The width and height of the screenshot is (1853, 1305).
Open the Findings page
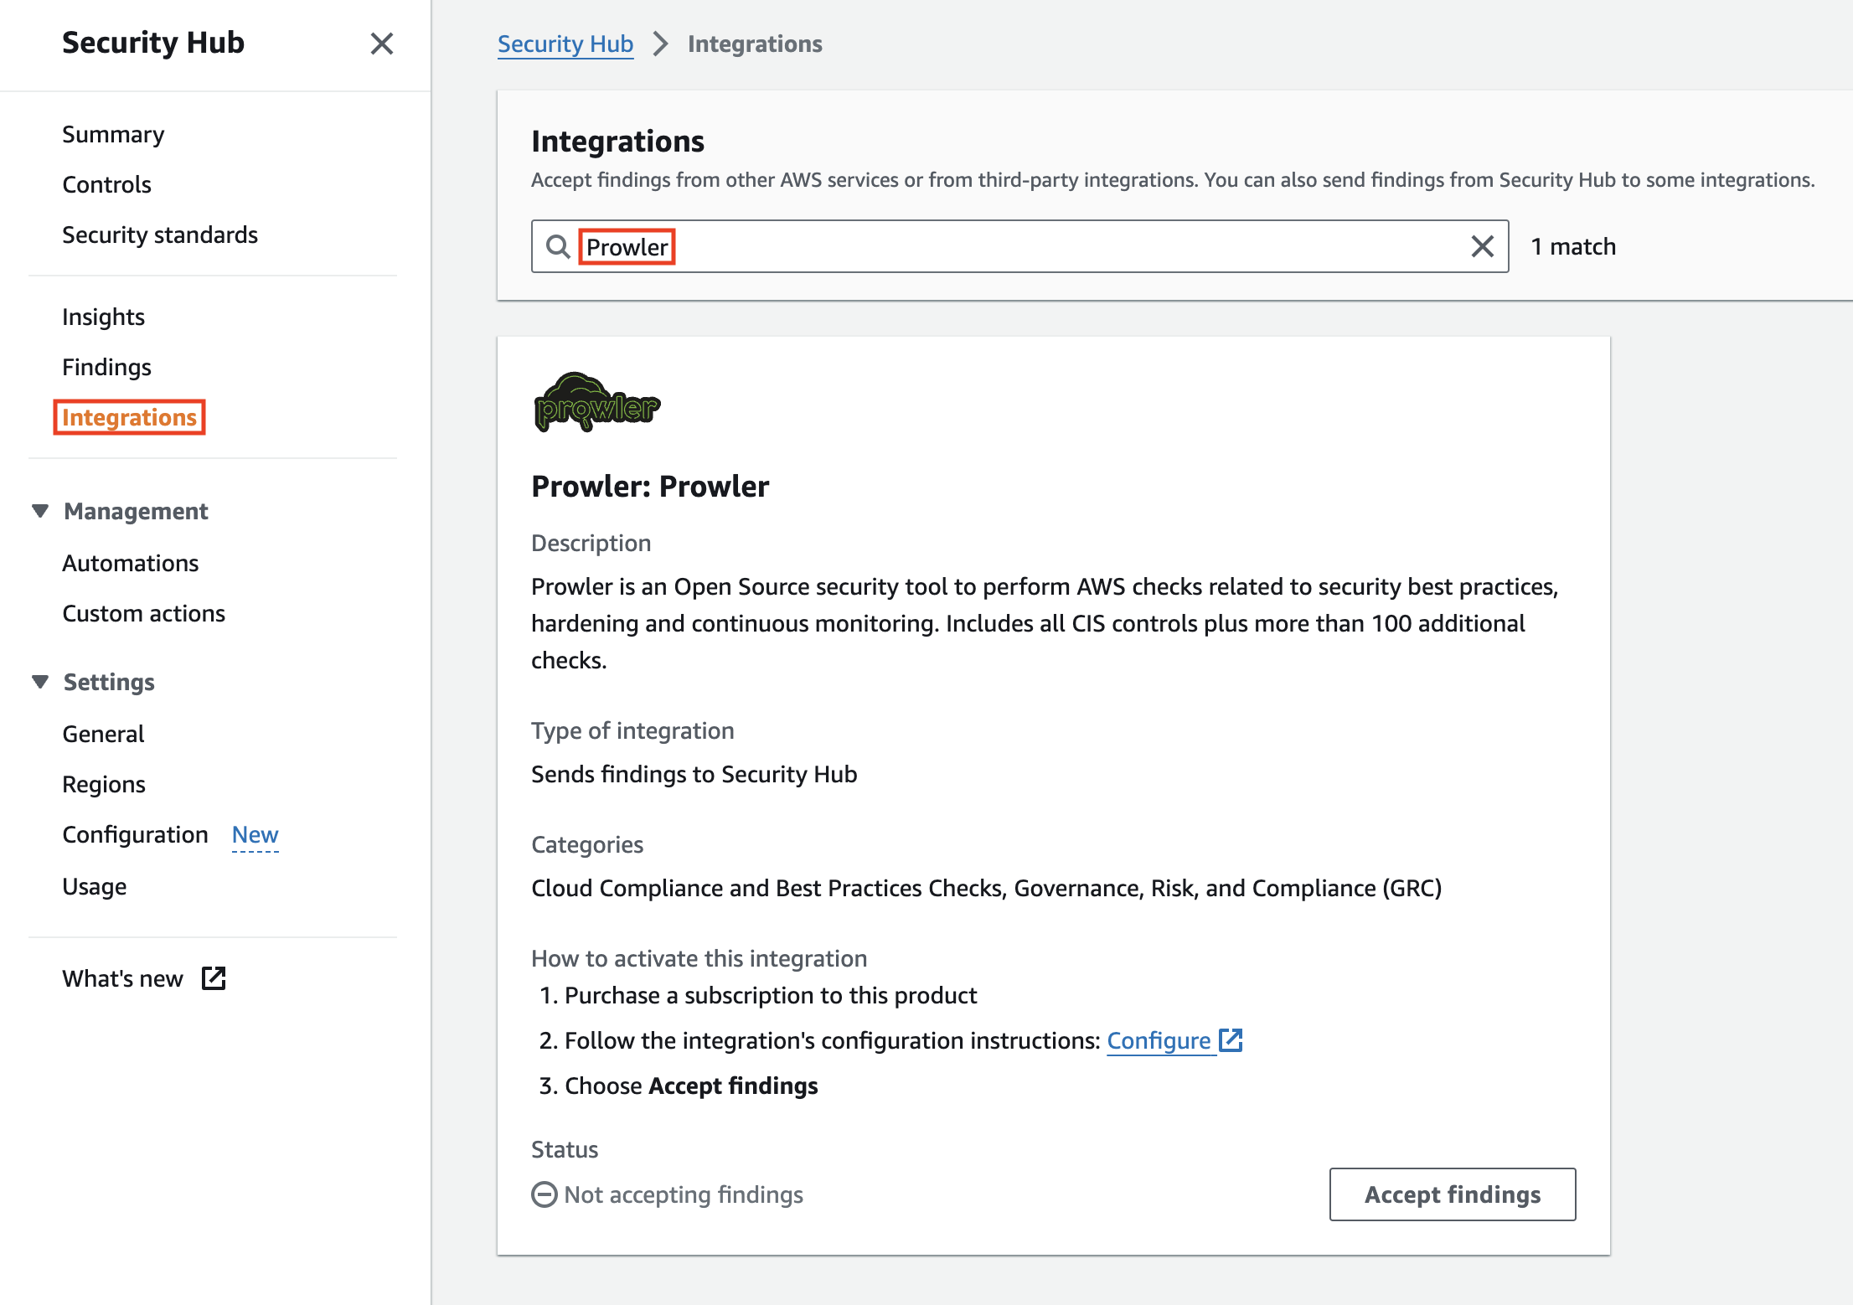(106, 367)
